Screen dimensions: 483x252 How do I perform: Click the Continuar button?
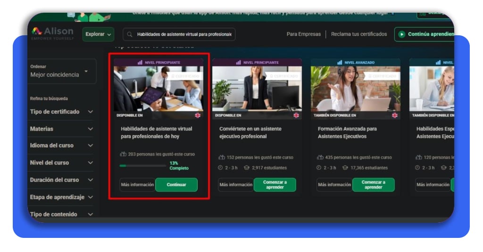176,185
